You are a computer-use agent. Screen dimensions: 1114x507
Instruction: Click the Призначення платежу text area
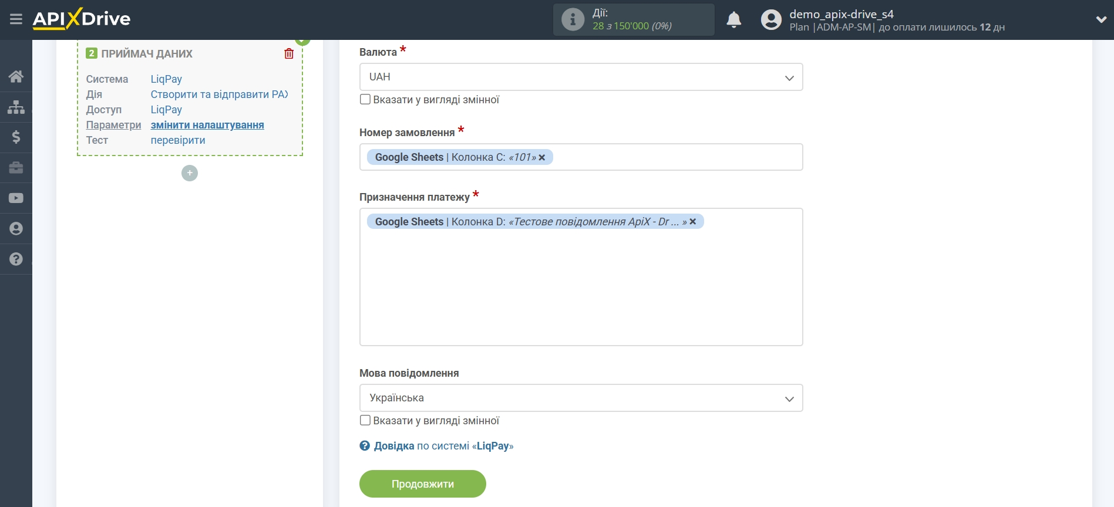581,277
